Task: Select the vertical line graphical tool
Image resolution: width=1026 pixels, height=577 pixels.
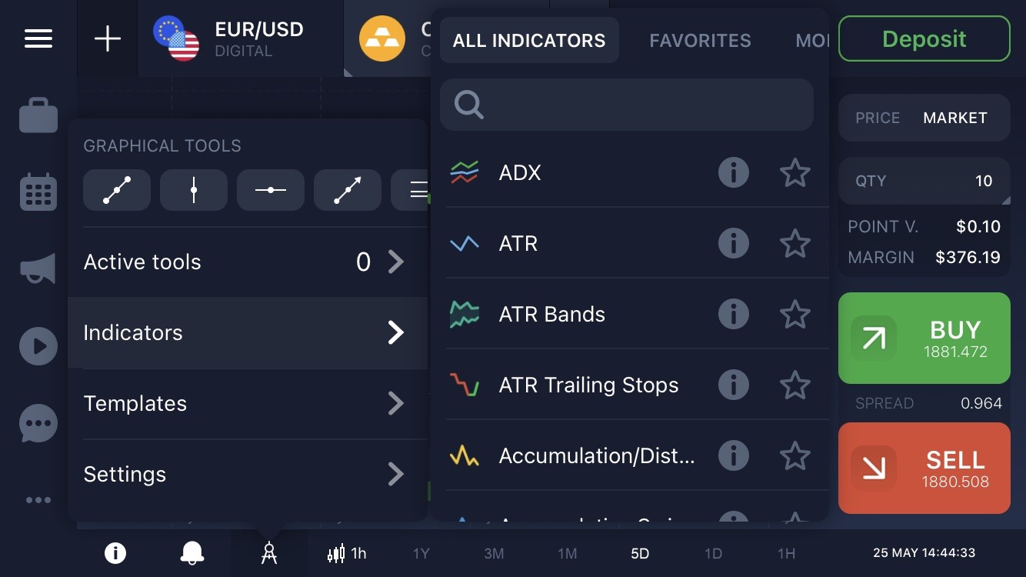Action: pos(193,190)
